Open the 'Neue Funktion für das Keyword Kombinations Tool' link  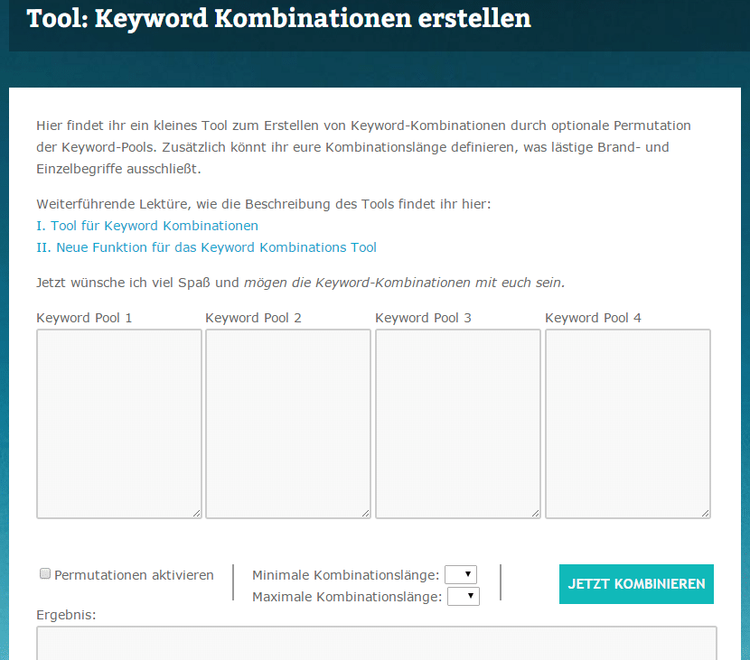point(207,247)
